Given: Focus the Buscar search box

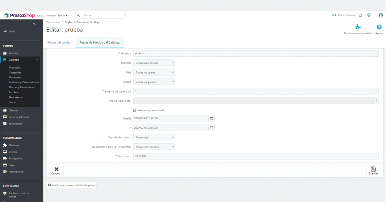Looking at the screenshot, I should point(100,15).
